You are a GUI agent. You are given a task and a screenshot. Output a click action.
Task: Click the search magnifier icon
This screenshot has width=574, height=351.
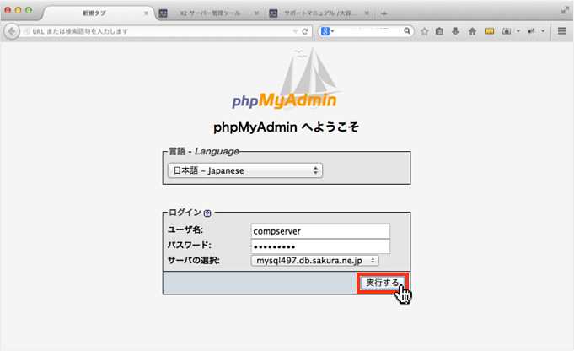[407, 31]
